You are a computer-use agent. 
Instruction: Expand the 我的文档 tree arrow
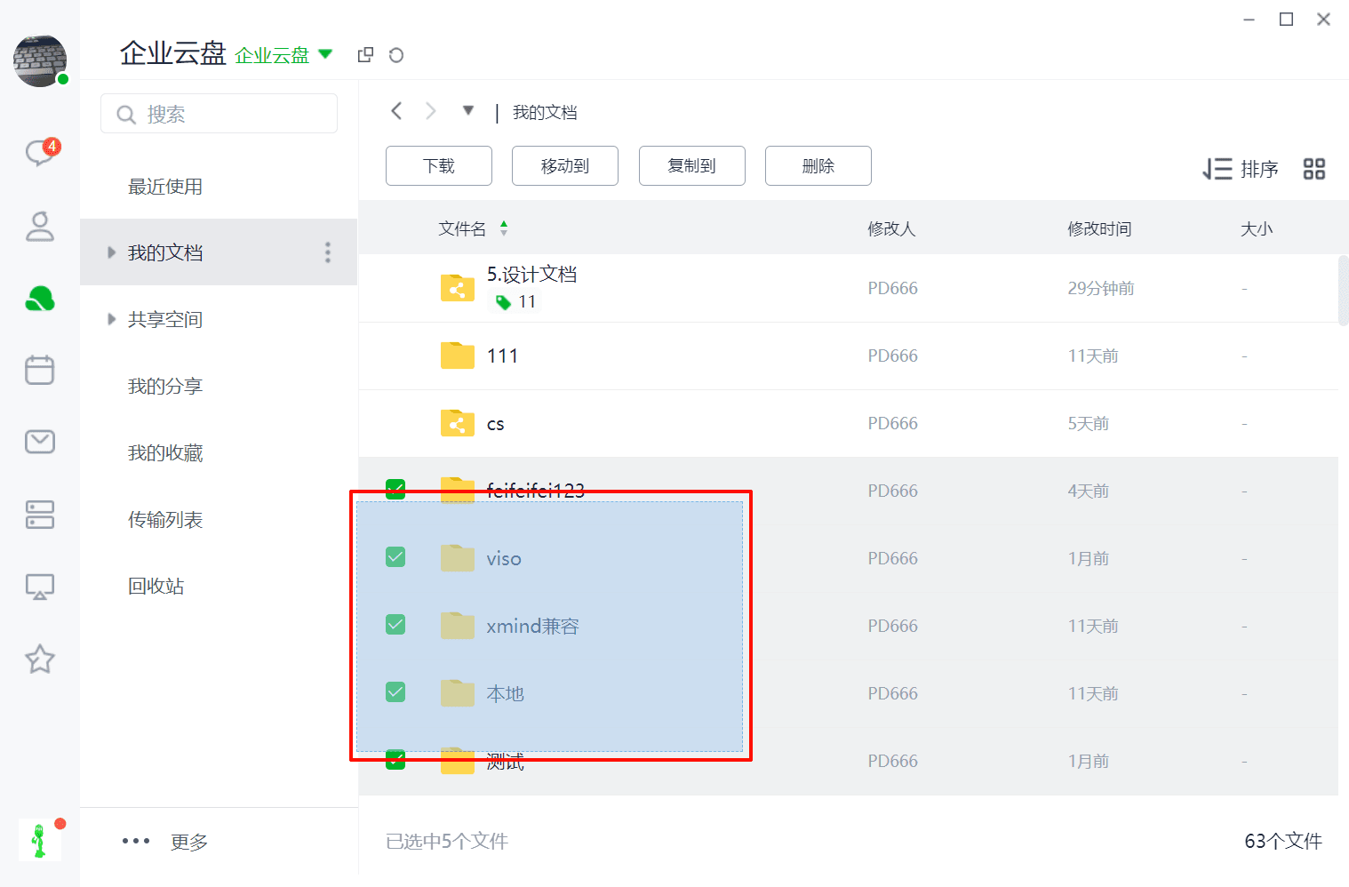111,252
